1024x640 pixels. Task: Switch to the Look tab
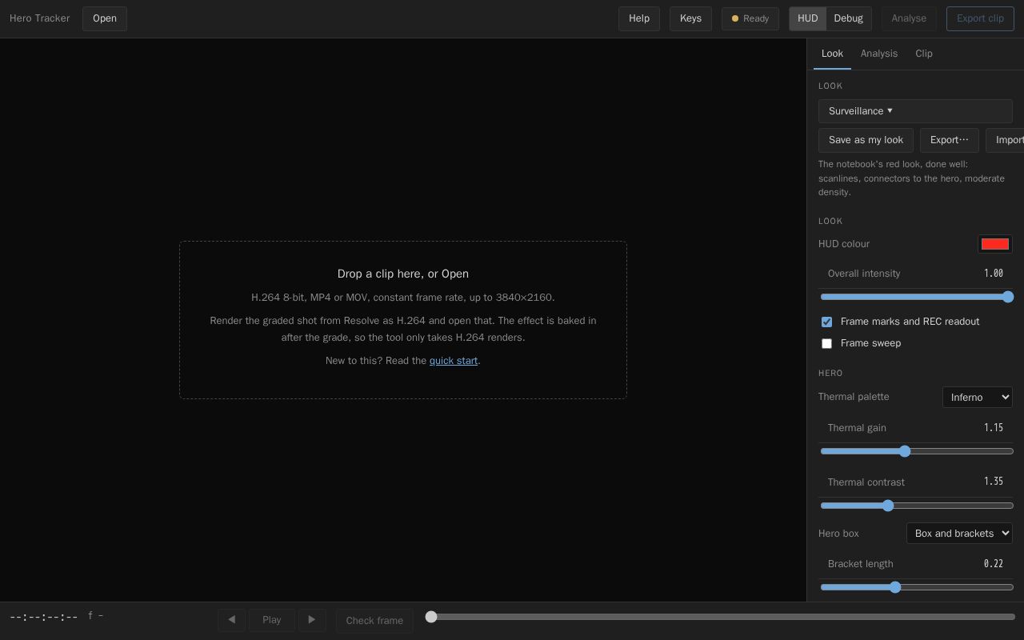coord(832,54)
